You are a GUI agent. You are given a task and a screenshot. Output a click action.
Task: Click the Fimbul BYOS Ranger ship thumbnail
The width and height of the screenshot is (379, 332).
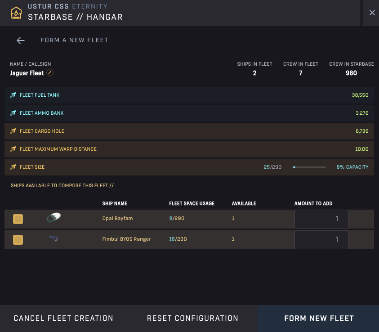tap(53, 238)
